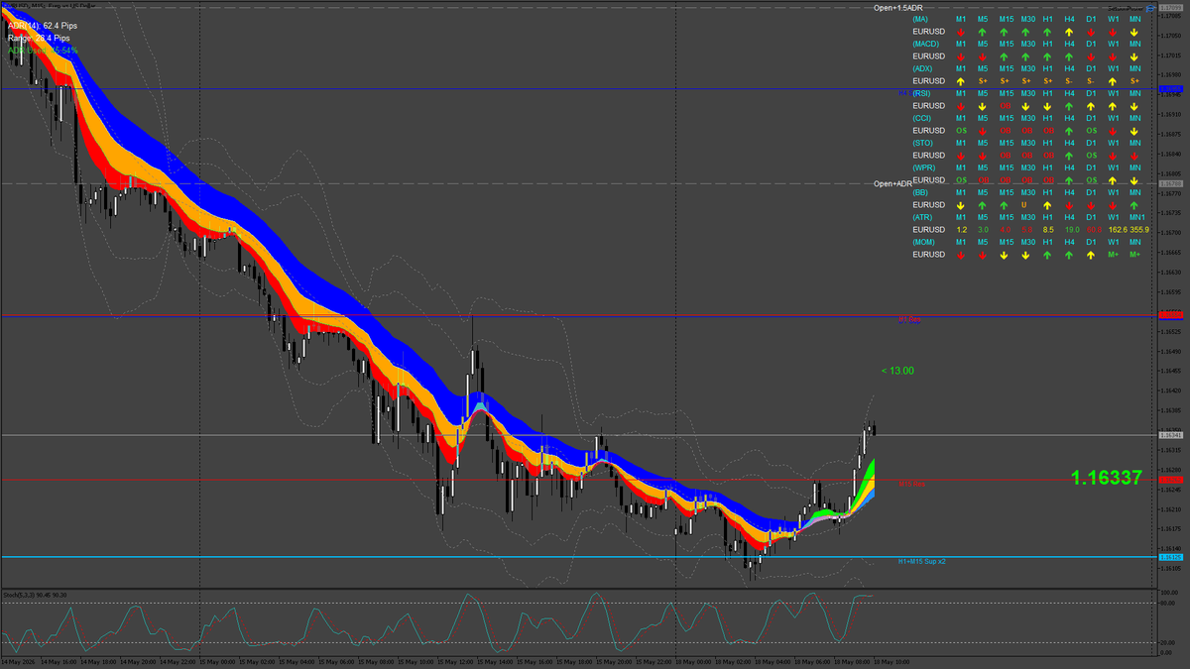The width and height of the screenshot is (1190, 669).
Task: Click the green up arrow in BB MN cell
Action: (1135, 205)
